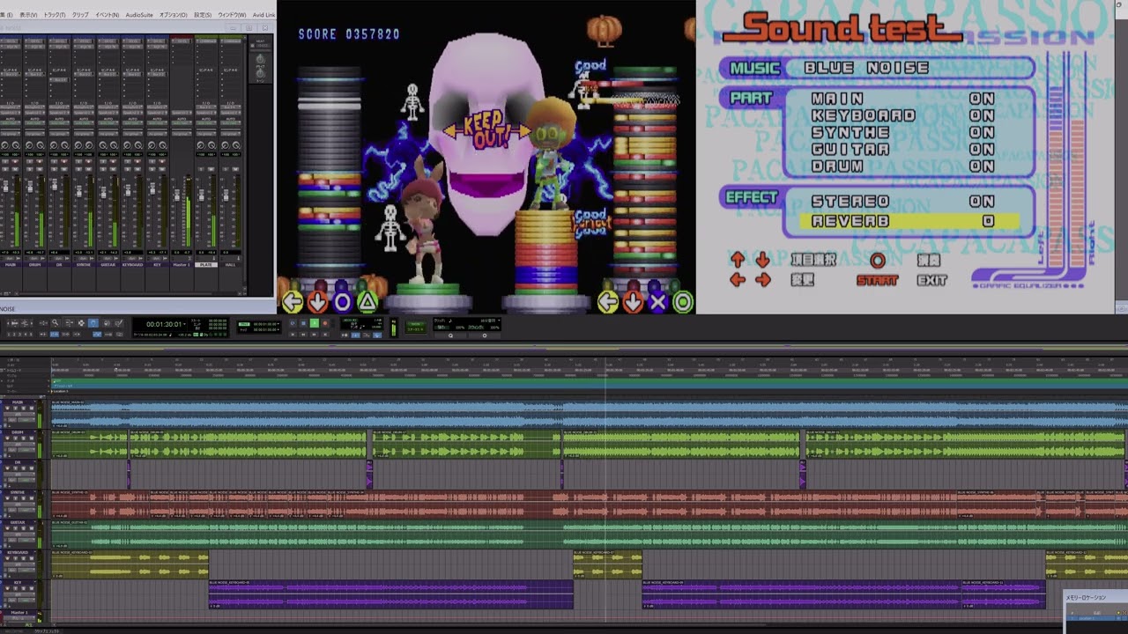Image resolution: width=1128 pixels, height=634 pixels.
Task: Click the red Record button in transport
Action: [x=325, y=322]
